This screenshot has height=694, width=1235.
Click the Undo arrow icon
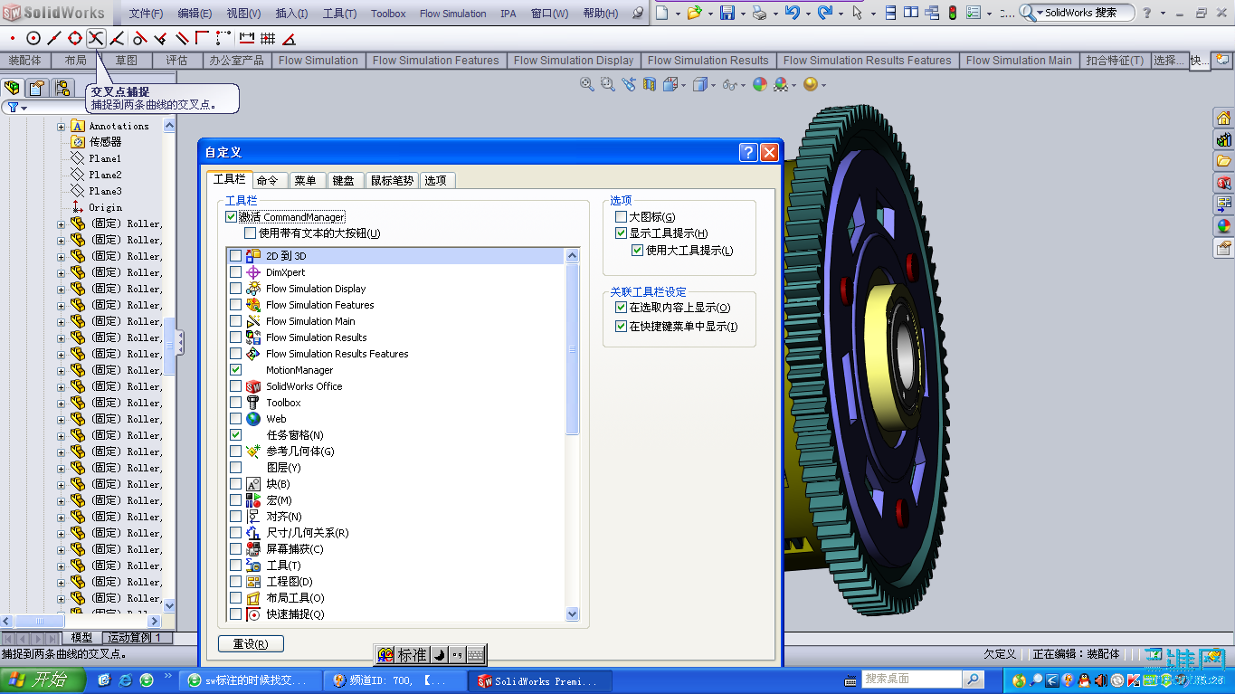[793, 13]
